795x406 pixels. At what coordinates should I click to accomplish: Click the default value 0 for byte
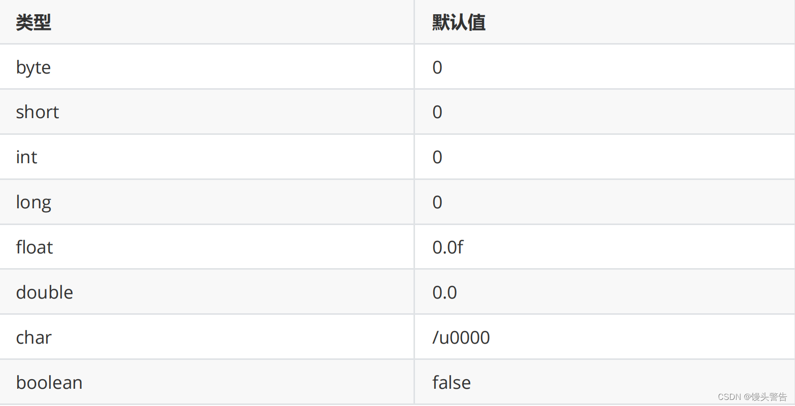click(x=437, y=67)
